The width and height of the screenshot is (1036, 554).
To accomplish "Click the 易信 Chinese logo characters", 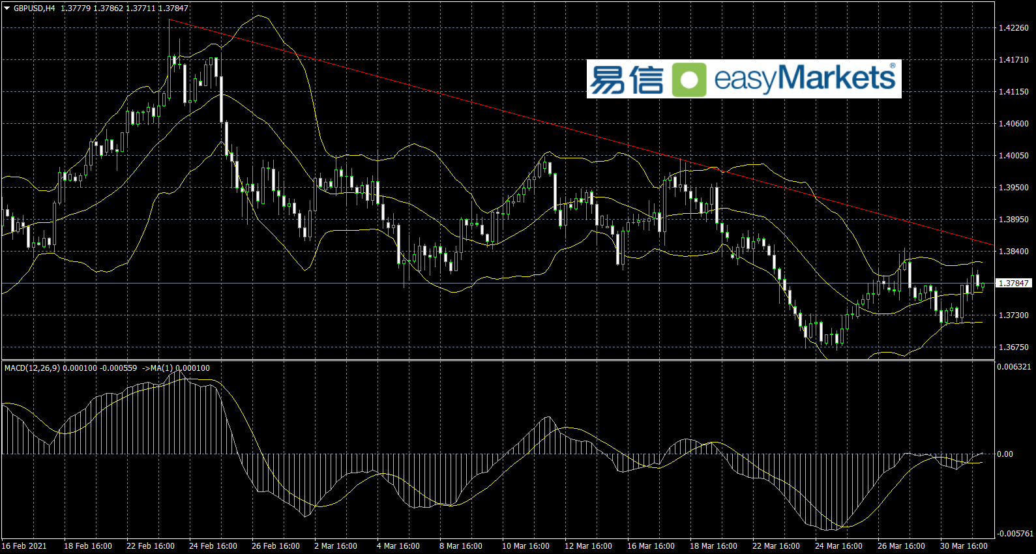I will pyautogui.click(x=626, y=80).
